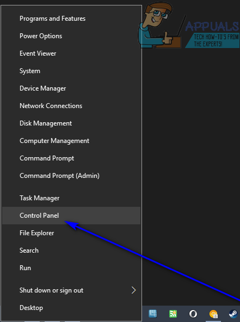
Task: Open the yellow Chrome Canary taskbar icon
Action: point(213,314)
